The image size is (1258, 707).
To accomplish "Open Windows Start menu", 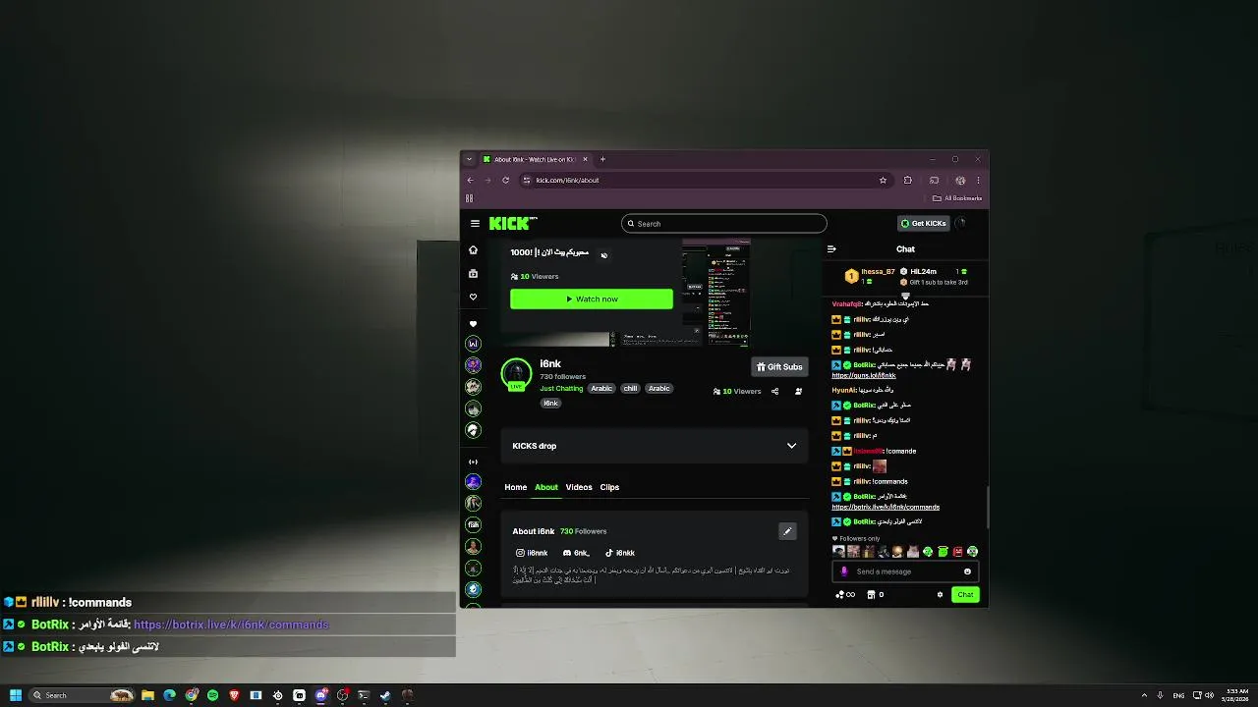I will coord(16,695).
